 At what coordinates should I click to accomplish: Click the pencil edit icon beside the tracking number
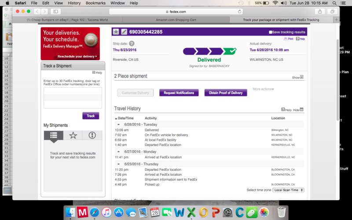point(124,32)
